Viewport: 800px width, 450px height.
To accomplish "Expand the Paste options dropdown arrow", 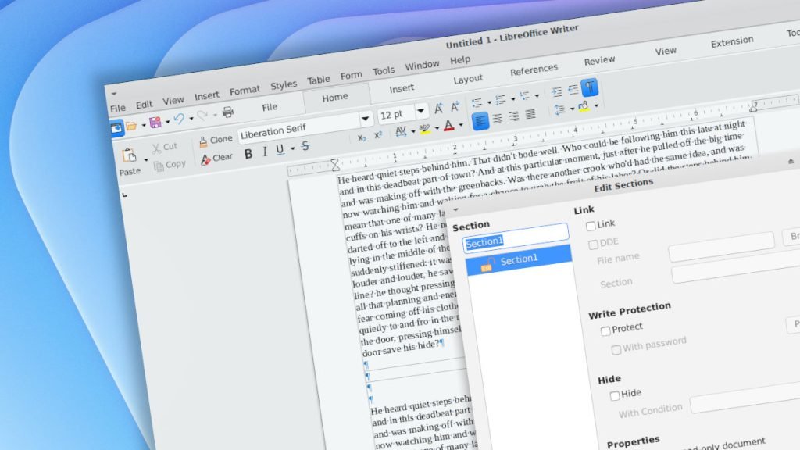I will tap(146, 159).
